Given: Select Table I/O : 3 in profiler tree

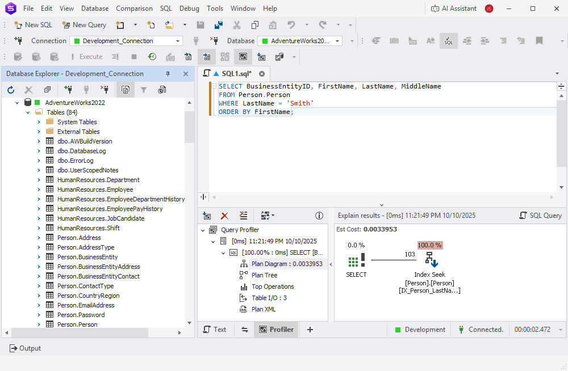Looking at the screenshot, I should coord(269,298).
